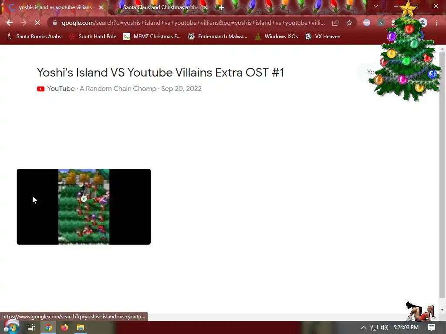Click the red YouTube logo icon
Viewport: 446px width, 334px height.
(41, 89)
